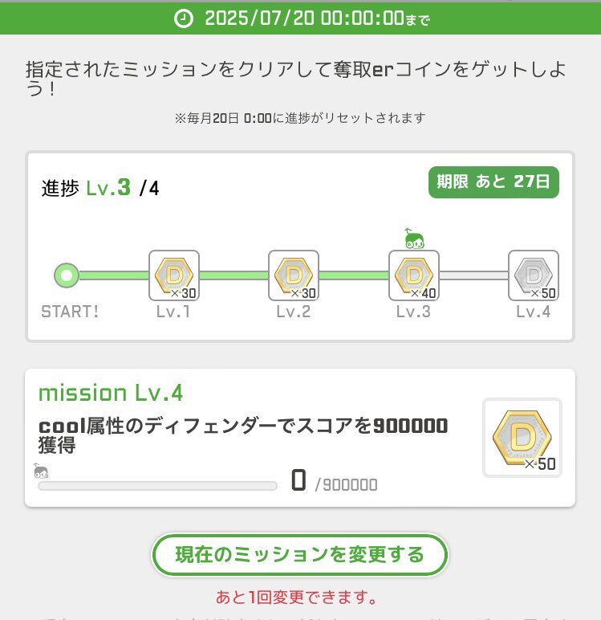Click the grey track between Lv.3 and Lv.4
The width and height of the screenshot is (601, 620).
point(473,275)
